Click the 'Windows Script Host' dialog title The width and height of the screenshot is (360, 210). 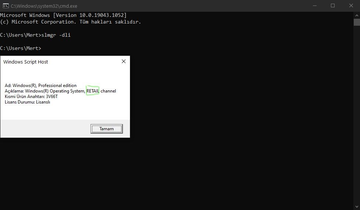tap(25, 62)
